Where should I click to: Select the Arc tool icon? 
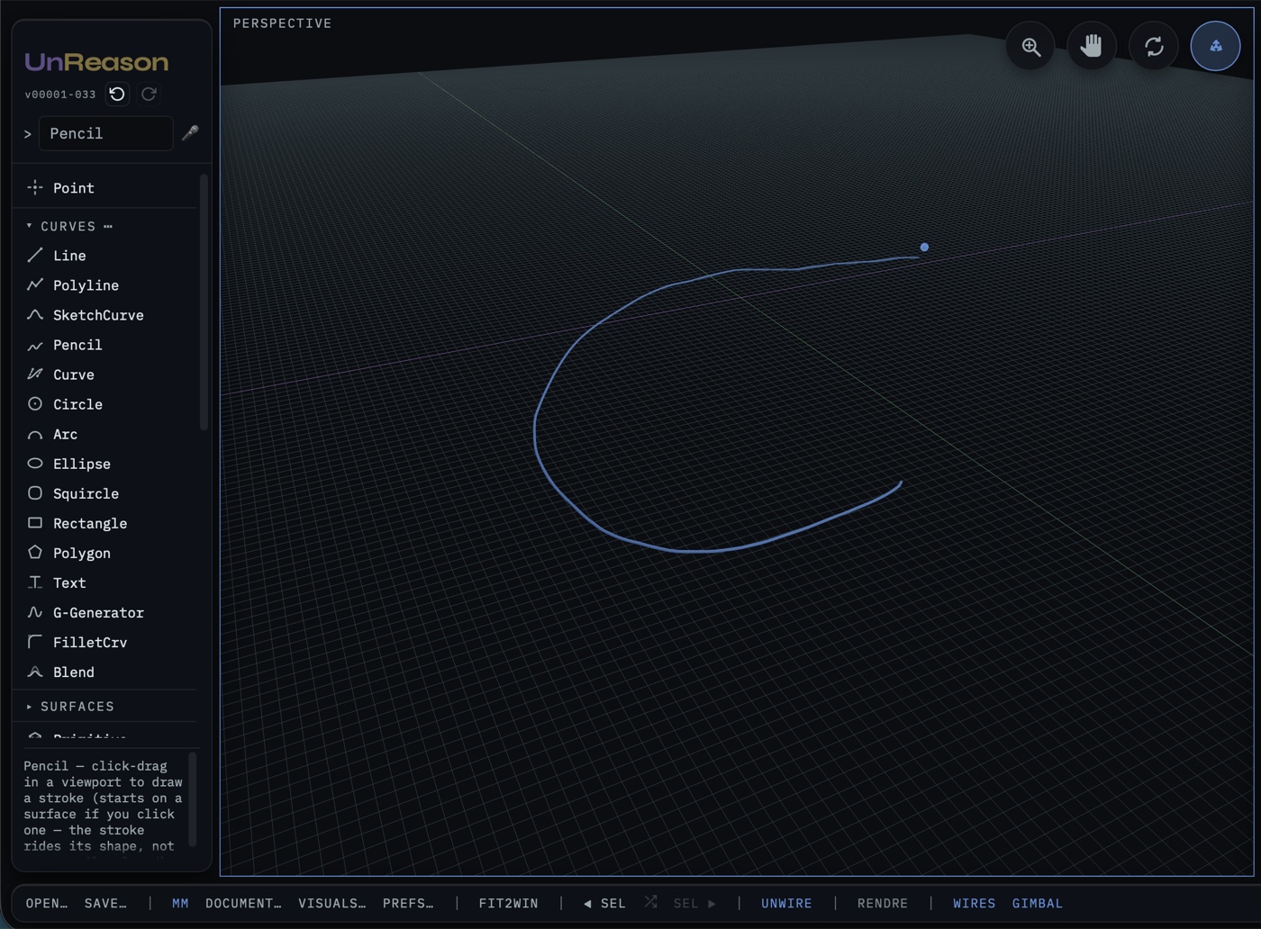click(35, 434)
